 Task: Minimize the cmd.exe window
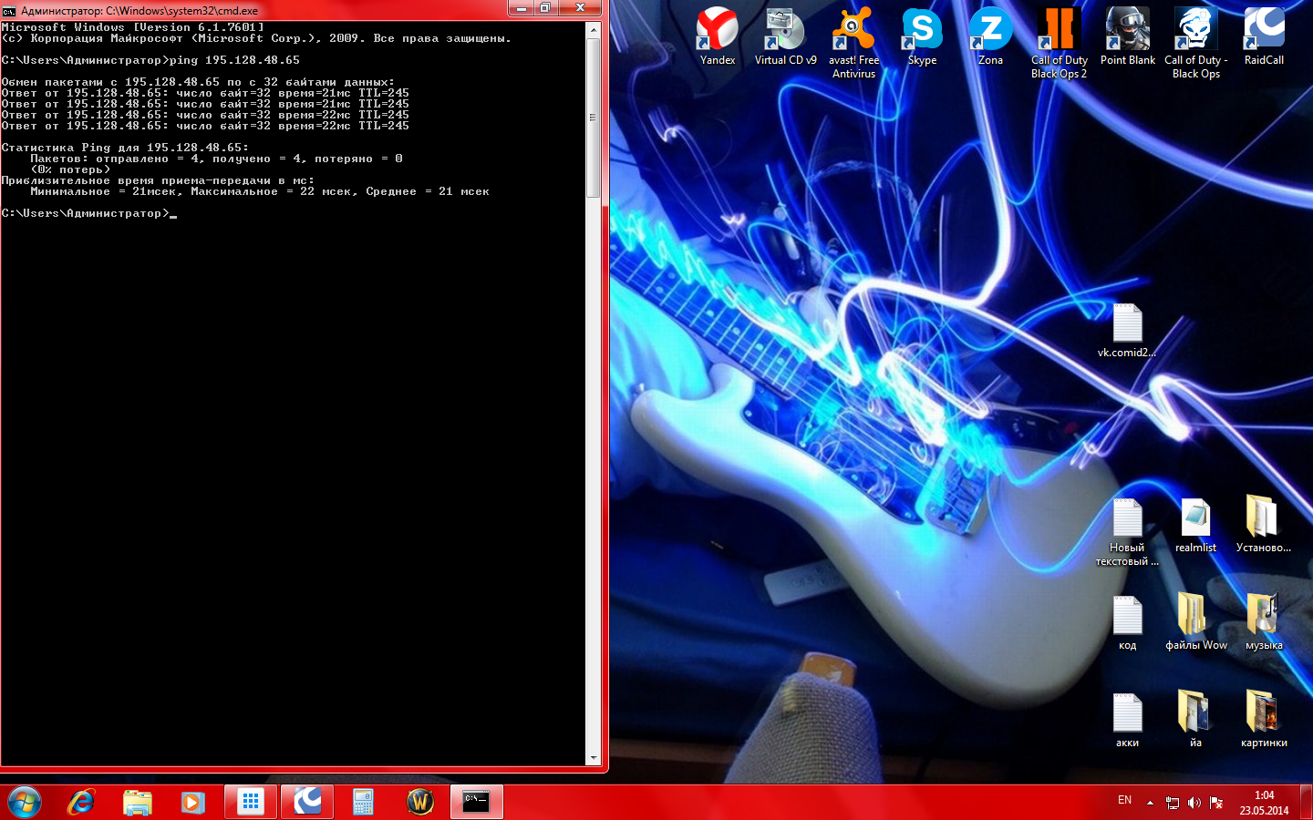(522, 8)
